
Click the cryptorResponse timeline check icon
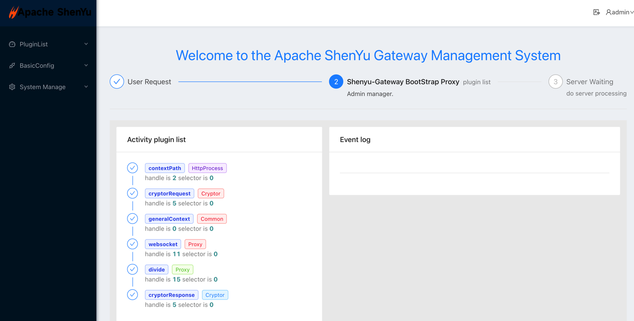coord(132,295)
